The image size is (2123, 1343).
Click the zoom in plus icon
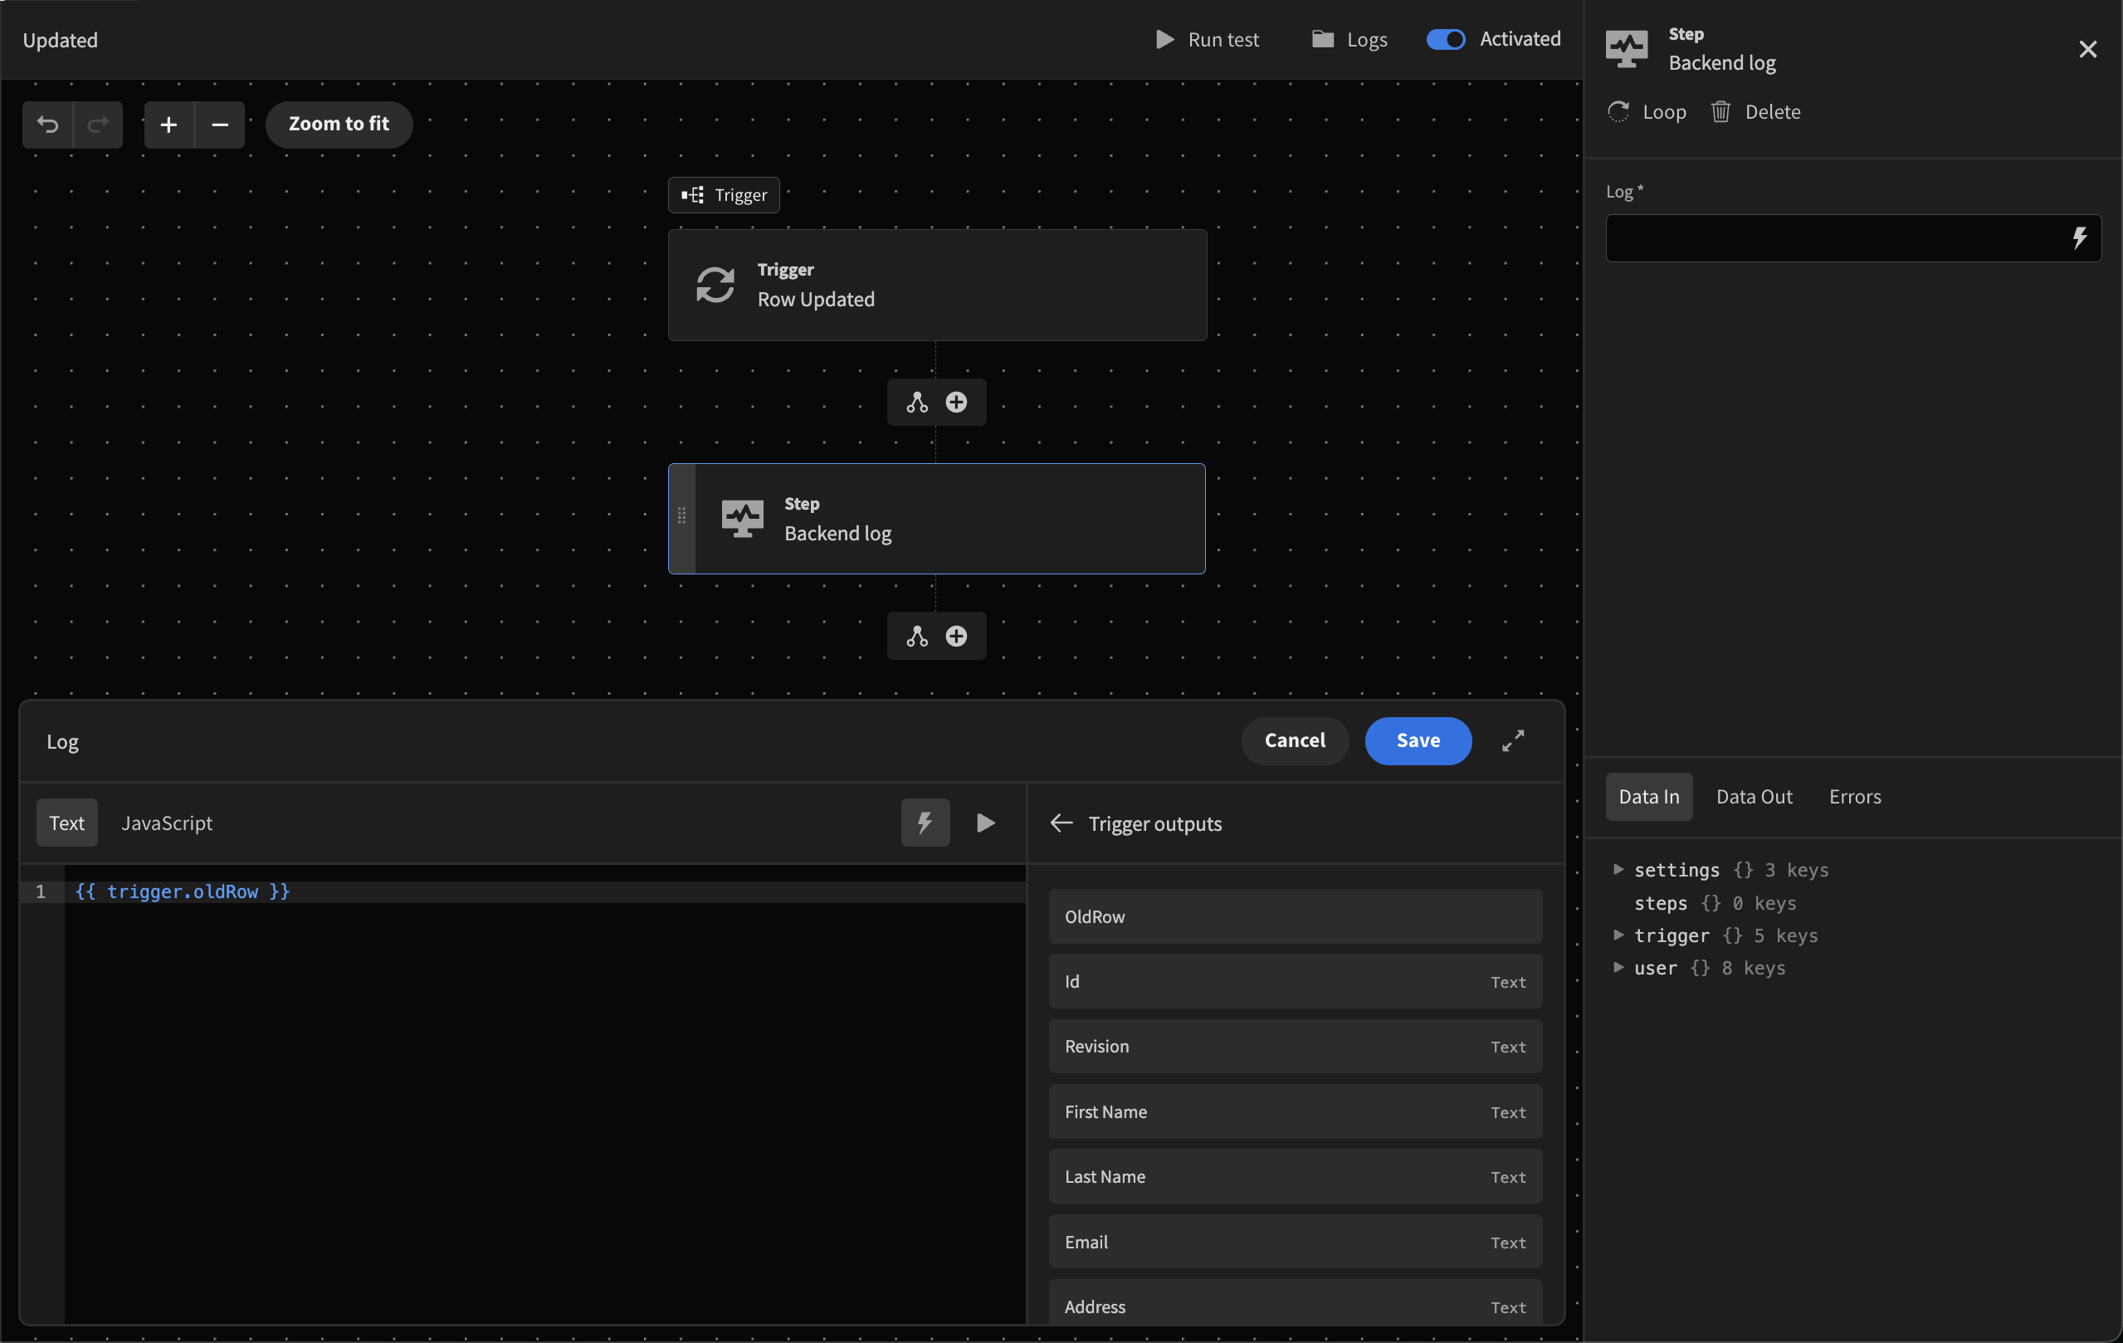(x=168, y=125)
